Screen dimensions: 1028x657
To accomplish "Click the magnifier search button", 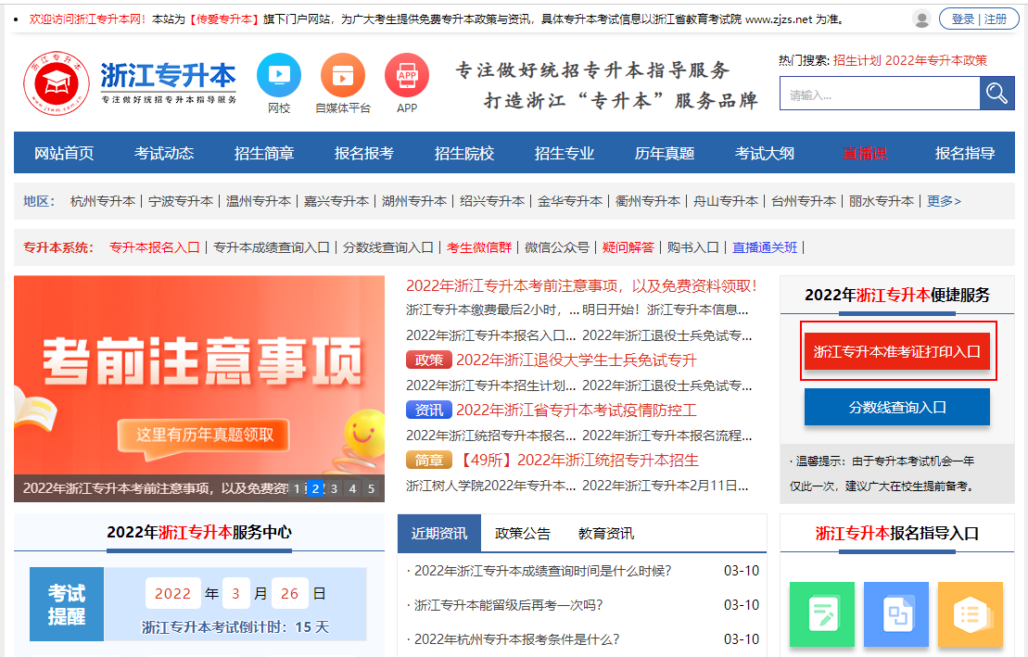I will point(996,94).
